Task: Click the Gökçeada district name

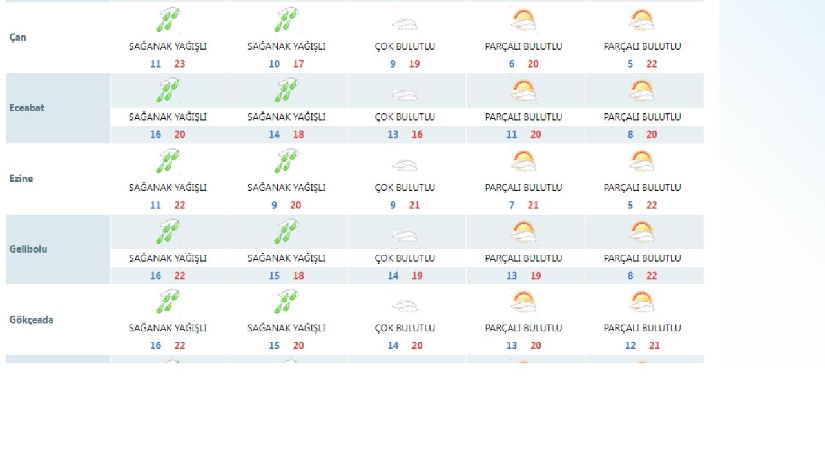Action: (x=32, y=320)
